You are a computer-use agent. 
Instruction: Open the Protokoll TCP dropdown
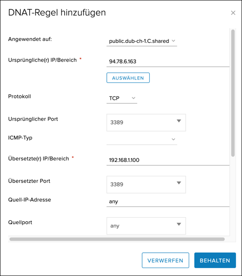(121, 98)
